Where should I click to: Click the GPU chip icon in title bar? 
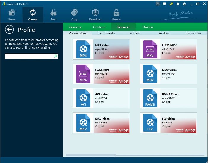(158, 4)
